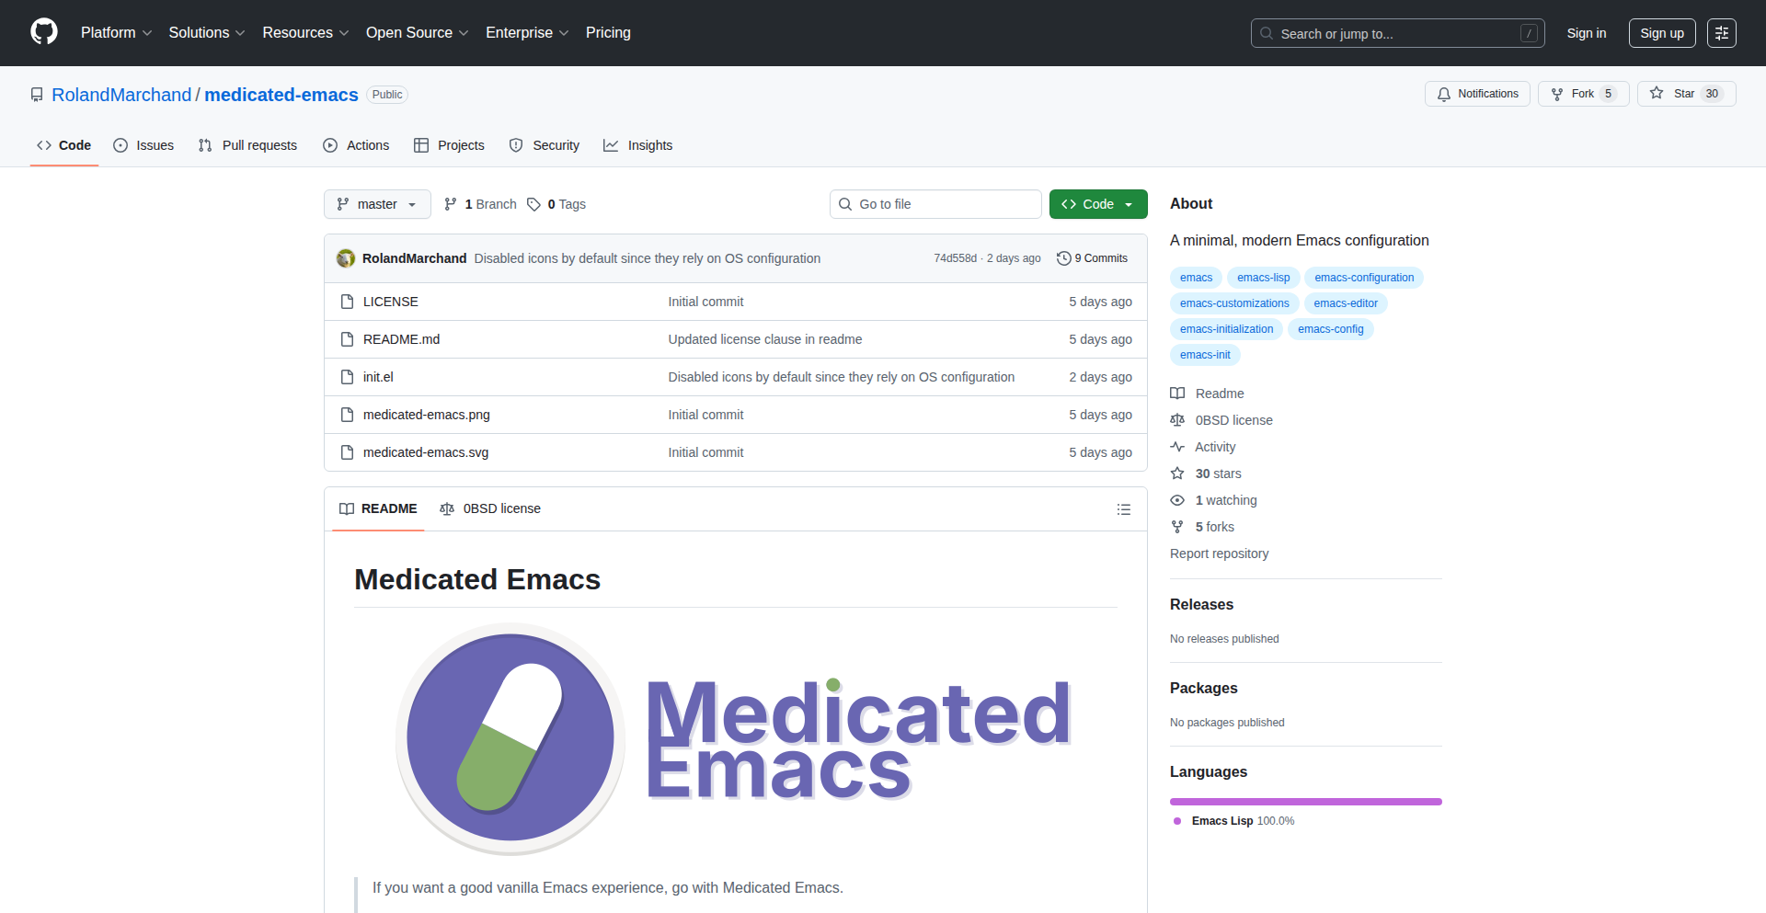Fork the repository using Fork button

[1583, 94]
